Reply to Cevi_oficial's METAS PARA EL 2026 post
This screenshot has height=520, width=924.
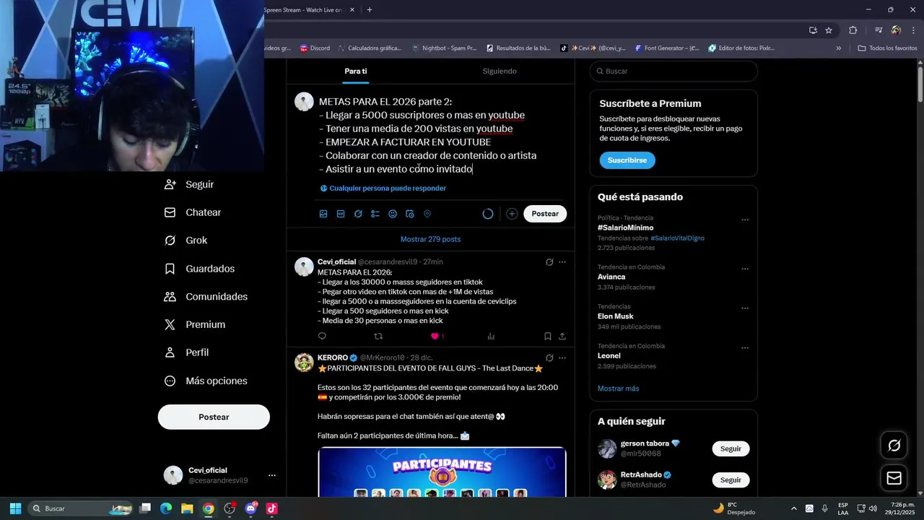click(322, 336)
